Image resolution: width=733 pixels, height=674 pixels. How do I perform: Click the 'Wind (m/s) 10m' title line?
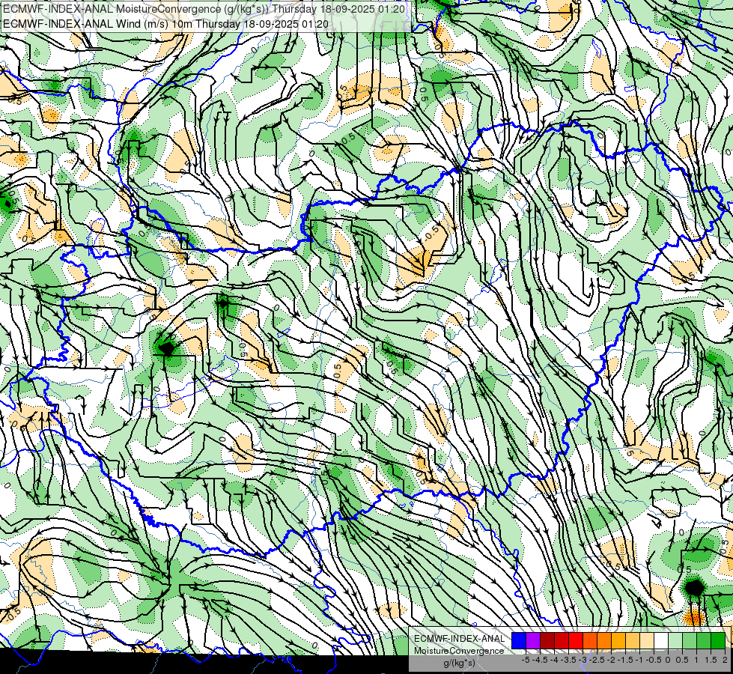pos(165,24)
